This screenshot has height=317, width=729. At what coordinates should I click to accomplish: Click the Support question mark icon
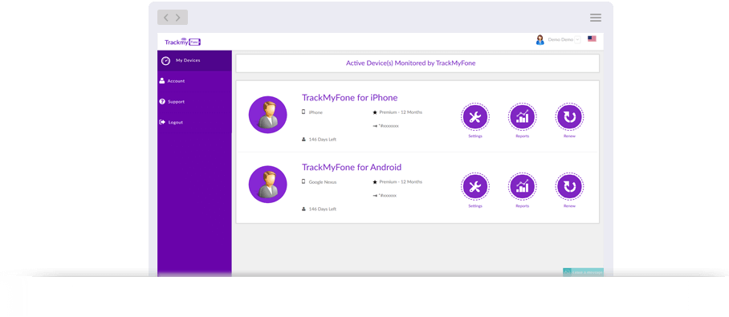coord(162,101)
